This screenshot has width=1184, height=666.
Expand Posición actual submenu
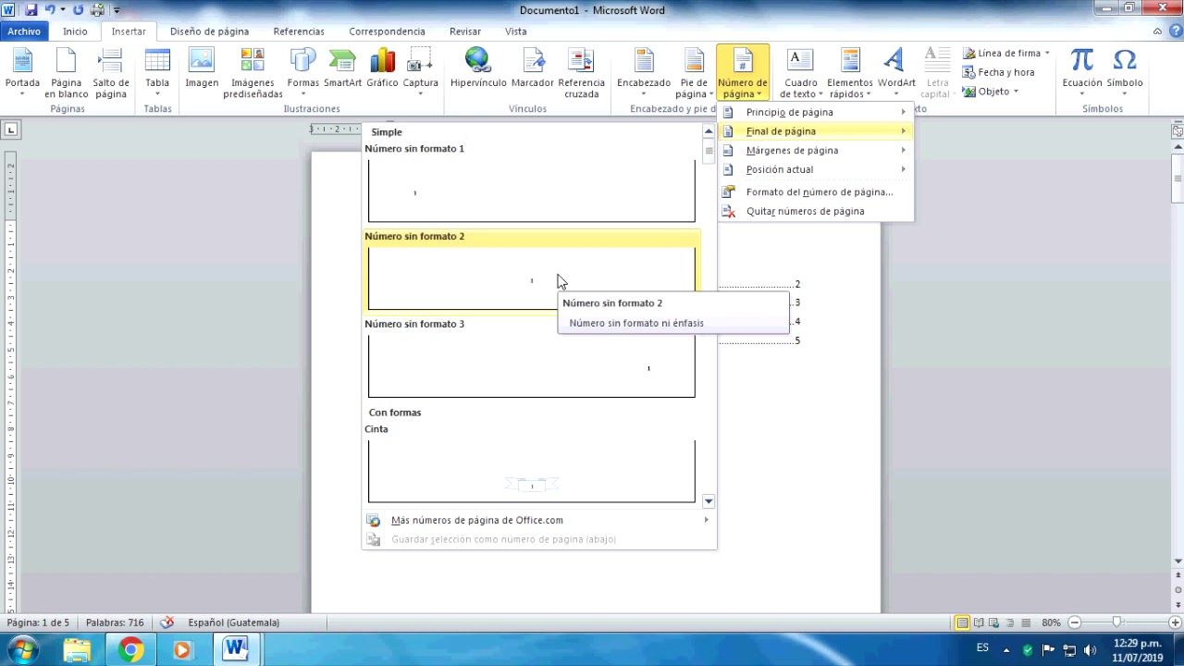coord(815,169)
